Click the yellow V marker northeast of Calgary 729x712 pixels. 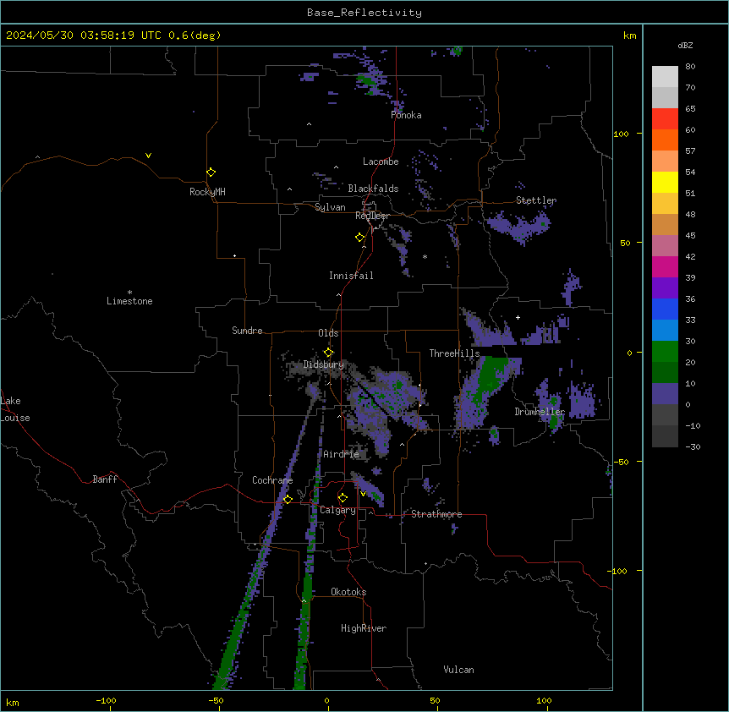click(363, 494)
